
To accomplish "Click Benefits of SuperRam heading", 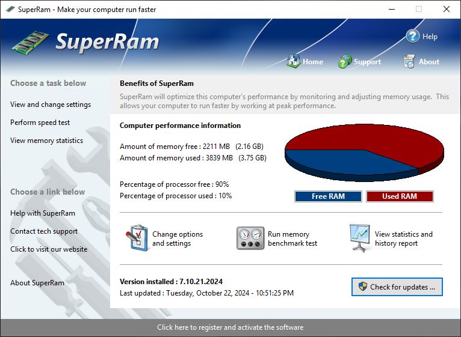I will click(x=156, y=83).
